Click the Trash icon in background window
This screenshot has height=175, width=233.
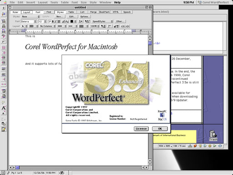(213, 135)
